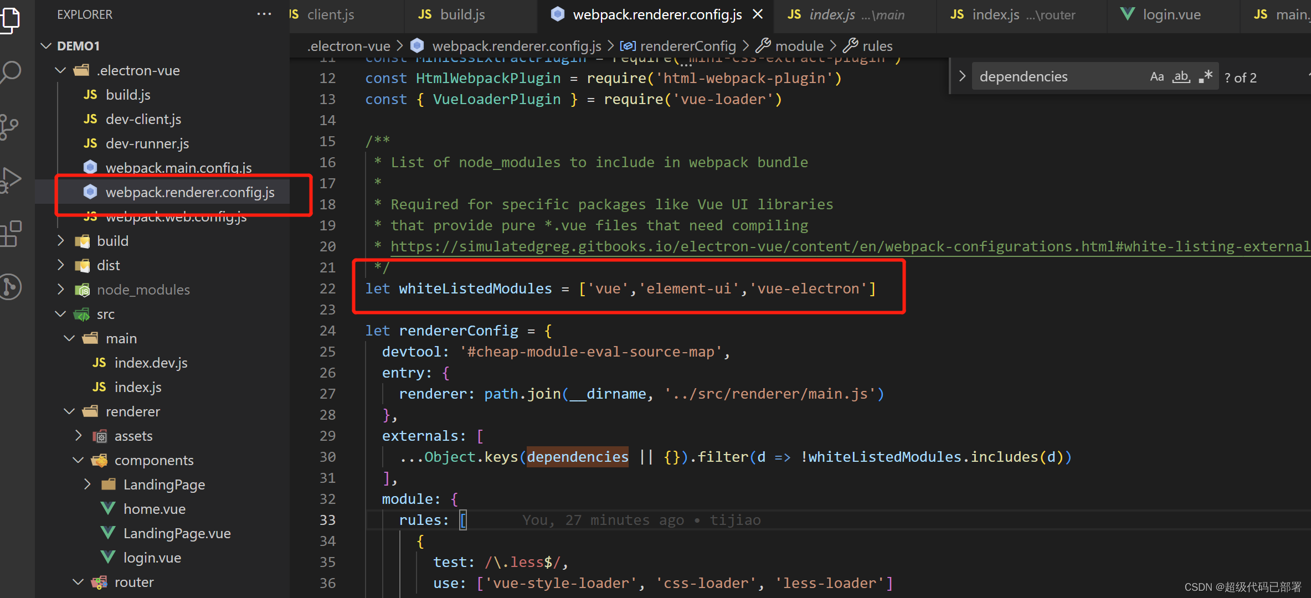Enable Match Whole Word search option
The width and height of the screenshot is (1311, 598).
[x=1181, y=76]
